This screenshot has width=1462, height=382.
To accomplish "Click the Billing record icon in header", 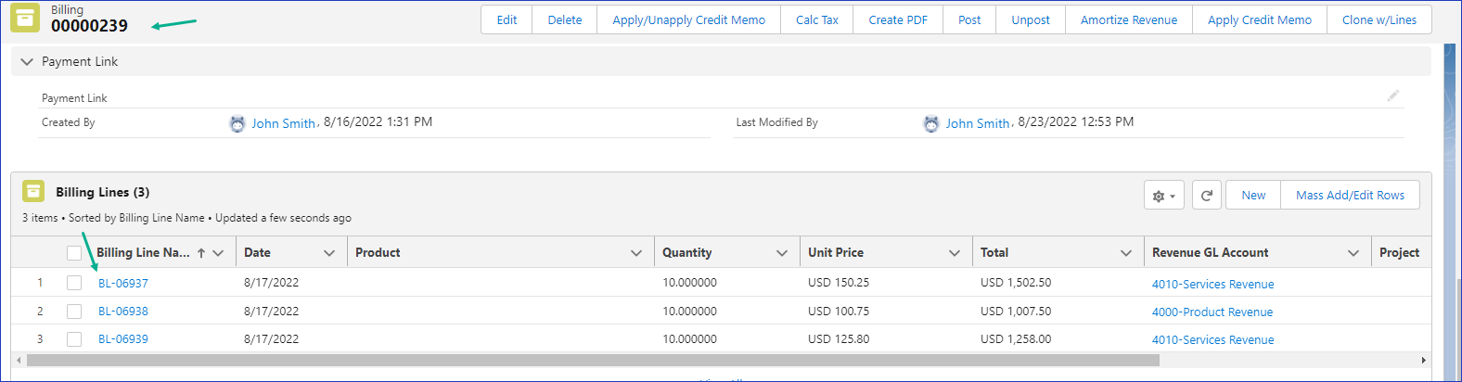I will click(25, 18).
